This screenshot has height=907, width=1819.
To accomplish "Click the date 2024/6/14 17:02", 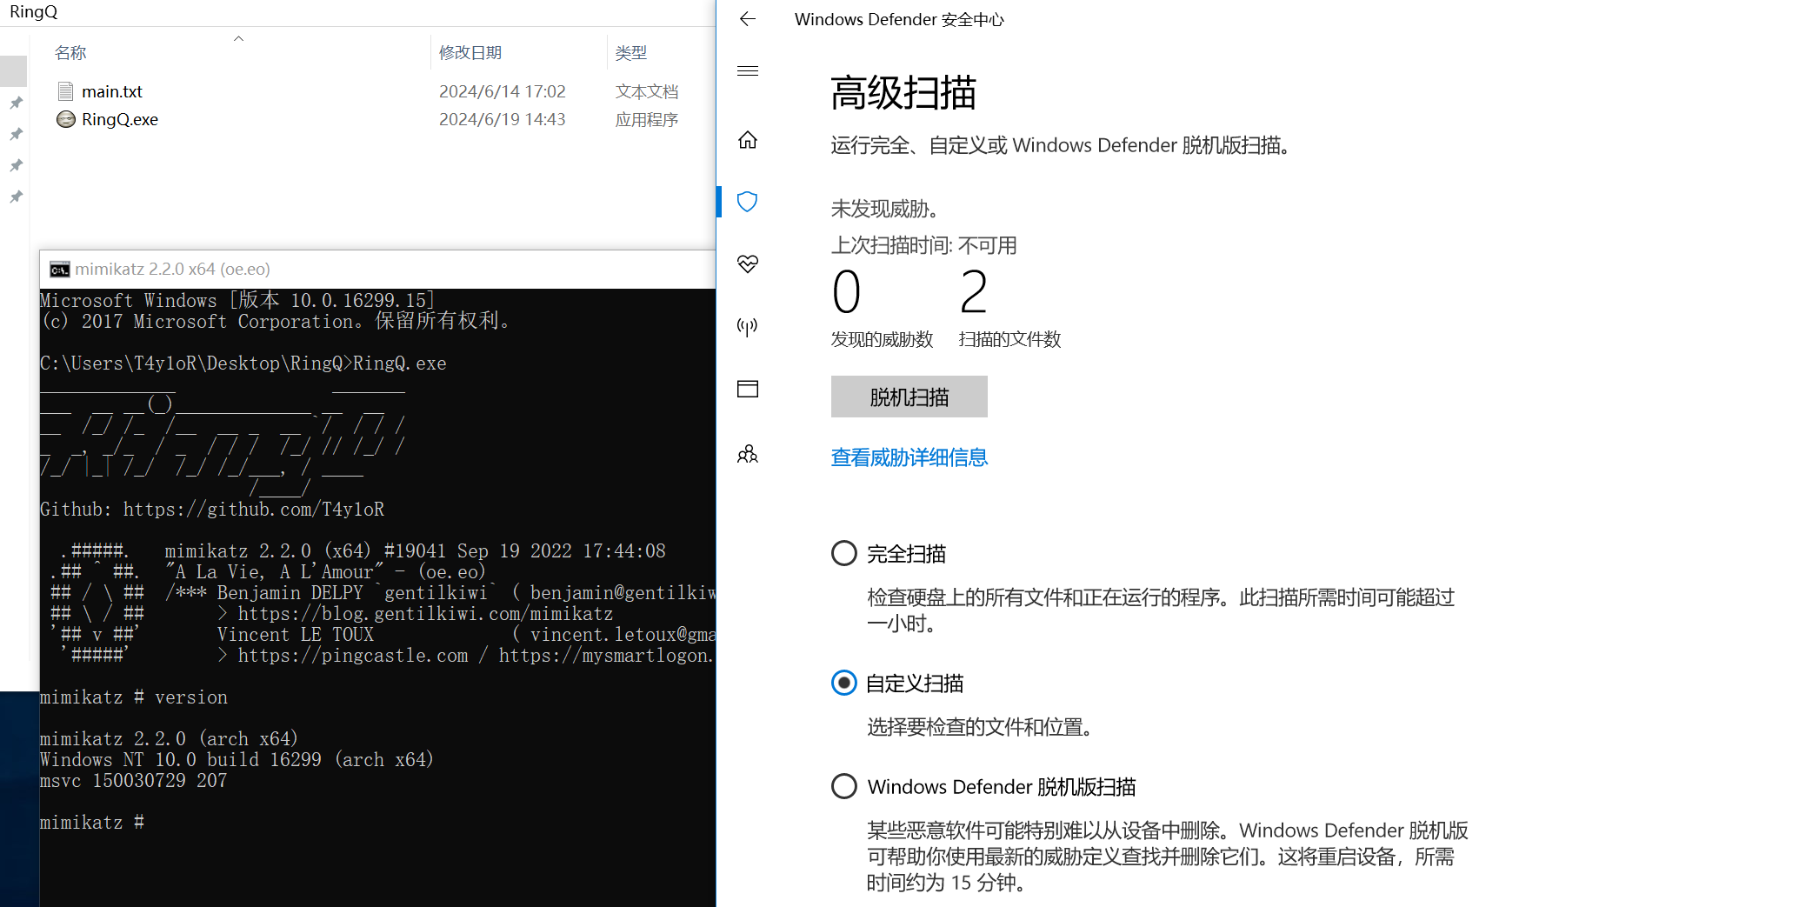I will 503,91.
